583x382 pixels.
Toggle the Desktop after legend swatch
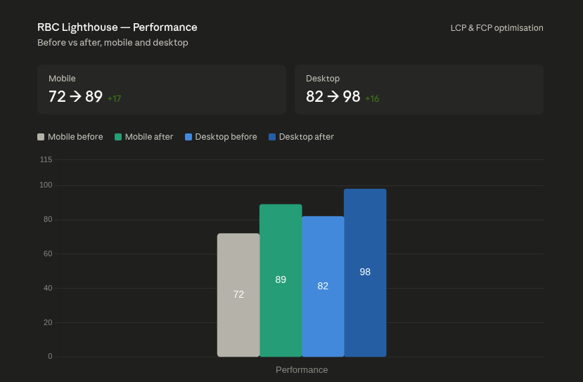coord(272,137)
